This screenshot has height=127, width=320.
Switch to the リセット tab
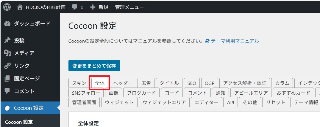276,102
